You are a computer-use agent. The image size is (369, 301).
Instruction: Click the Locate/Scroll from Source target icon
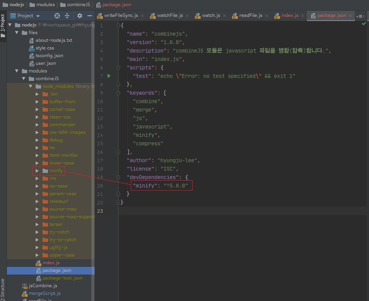(57, 16)
